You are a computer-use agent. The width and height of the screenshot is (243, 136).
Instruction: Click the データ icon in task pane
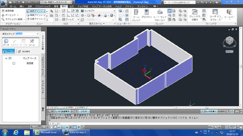tap(6, 42)
